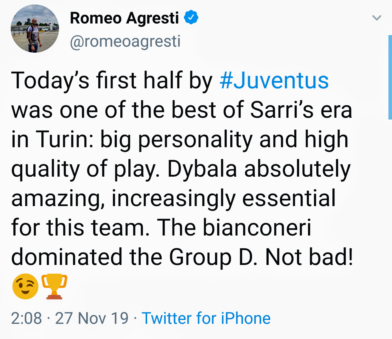
Task: Open the Twitter for iPhone link
Action: (206, 318)
